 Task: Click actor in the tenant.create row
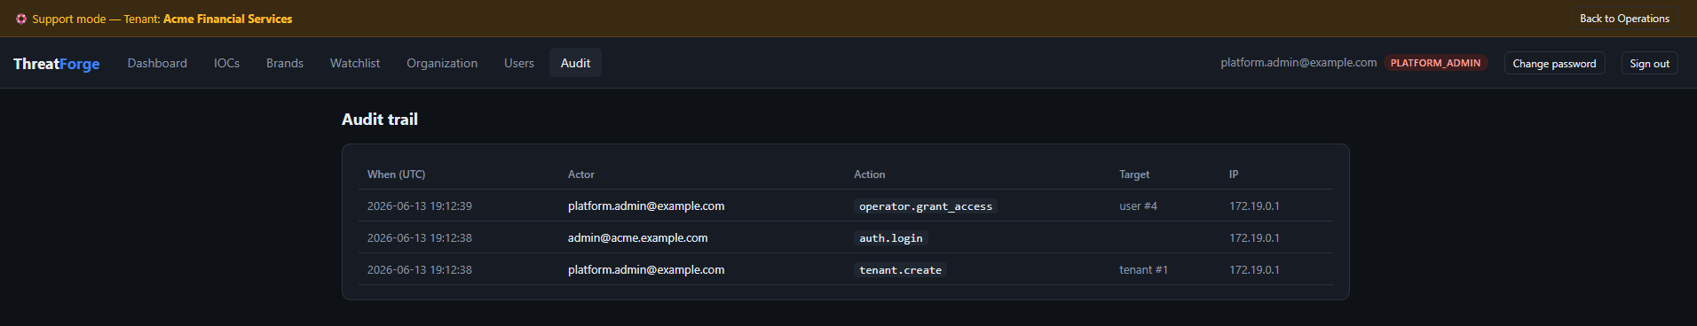[x=646, y=270]
